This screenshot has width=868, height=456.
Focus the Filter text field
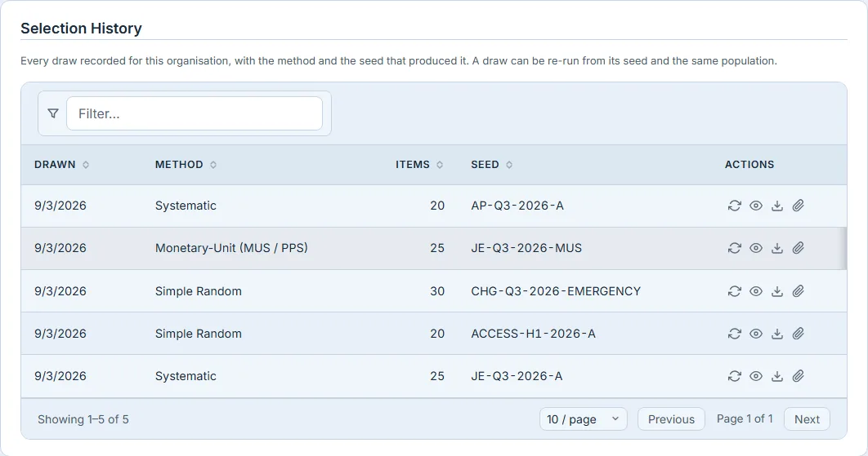click(195, 114)
